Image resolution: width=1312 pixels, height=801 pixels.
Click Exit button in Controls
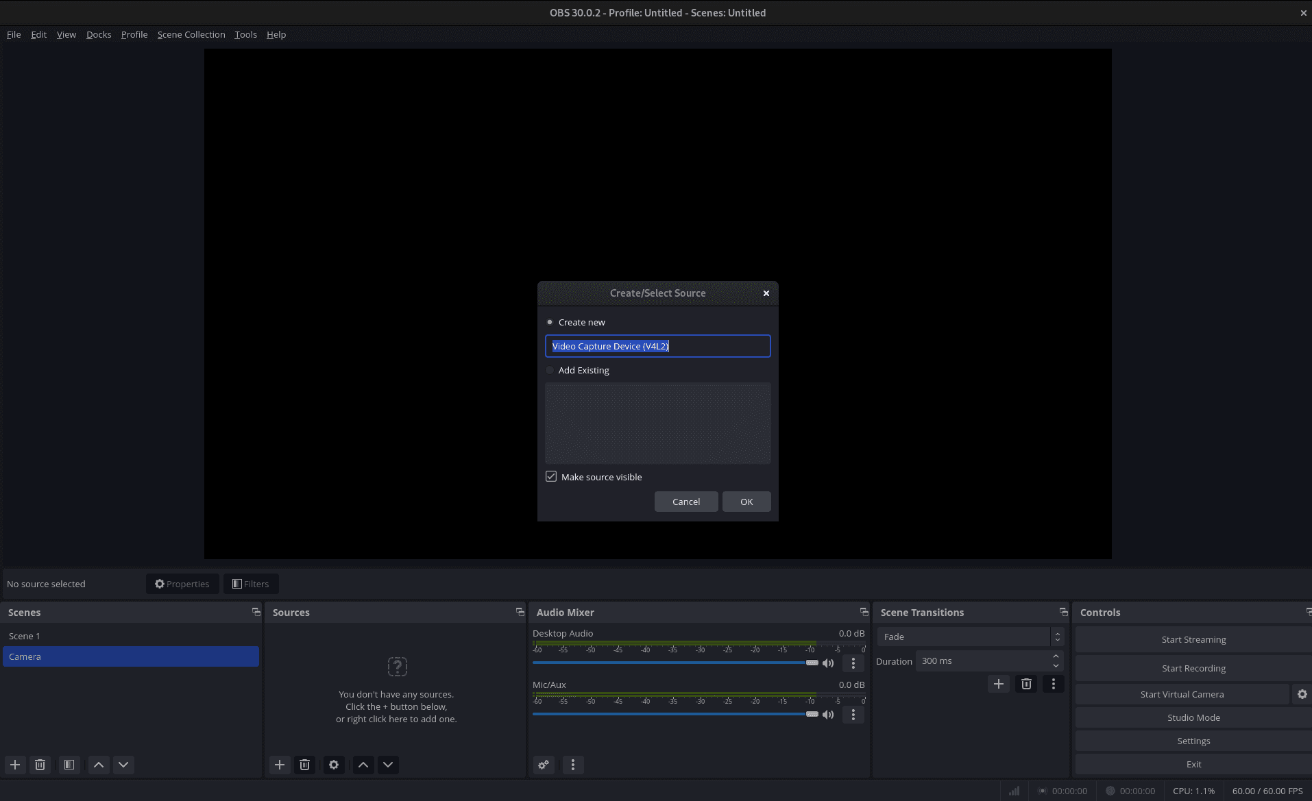pos(1193,764)
